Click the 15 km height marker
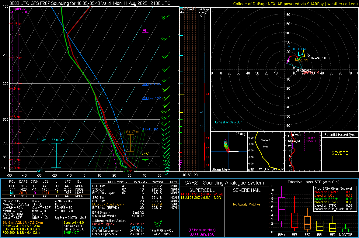This screenshot has height=238, width=359. (18, 24)
